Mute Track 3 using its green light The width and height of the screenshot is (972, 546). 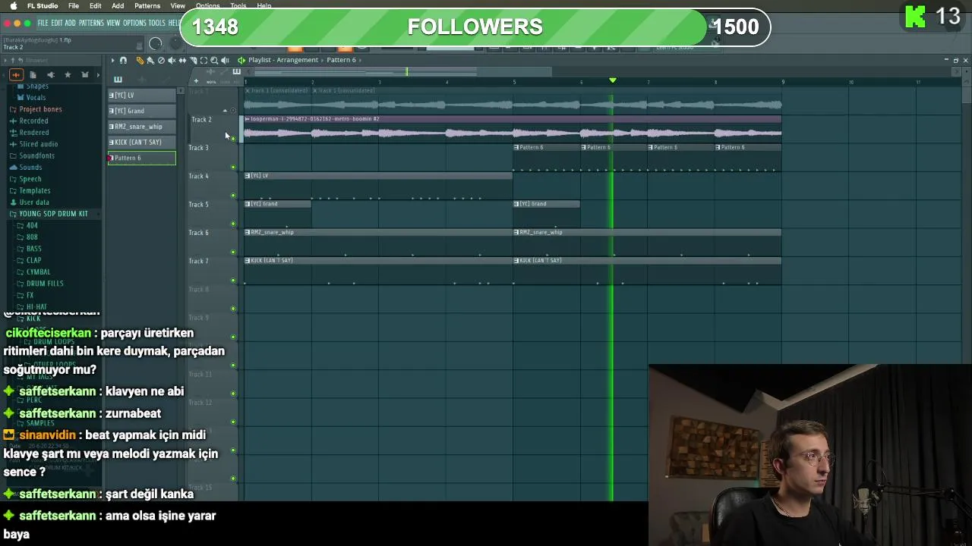[x=233, y=167]
